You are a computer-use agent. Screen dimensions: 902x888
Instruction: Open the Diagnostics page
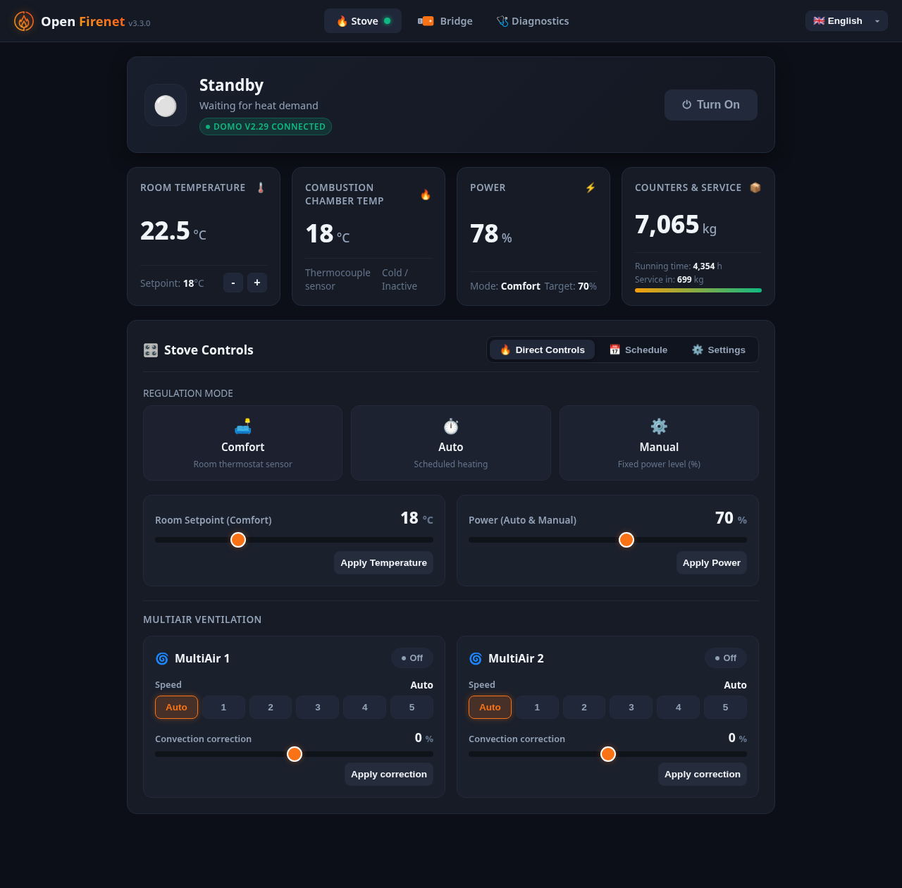533,21
